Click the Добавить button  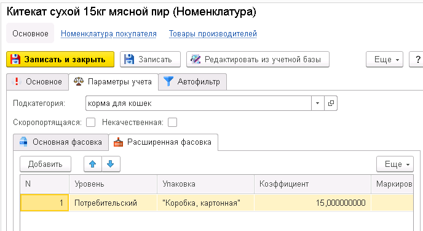(x=45, y=164)
